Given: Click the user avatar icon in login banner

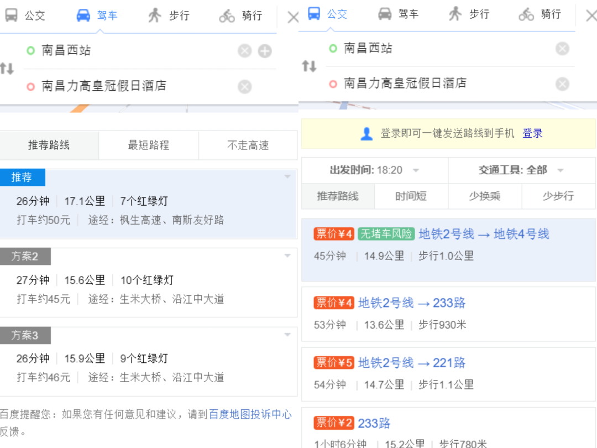Looking at the screenshot, I should click(x=366, y=134).
